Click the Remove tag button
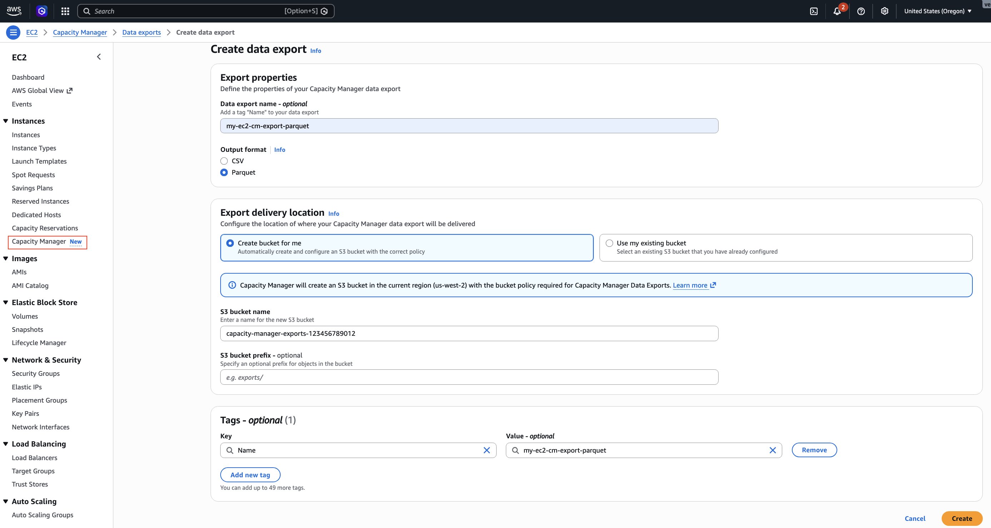 pos(814,450)
